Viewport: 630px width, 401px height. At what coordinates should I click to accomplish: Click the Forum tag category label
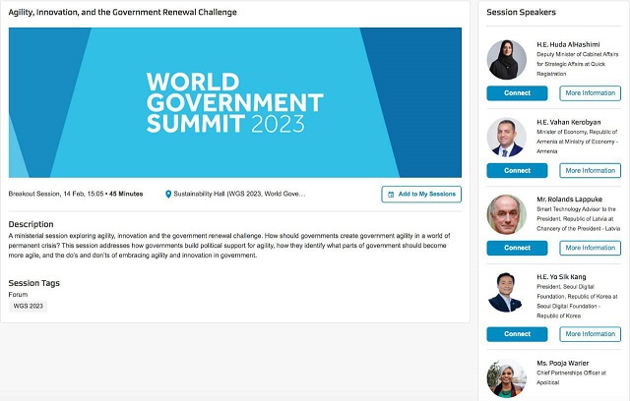coord(18,295)
